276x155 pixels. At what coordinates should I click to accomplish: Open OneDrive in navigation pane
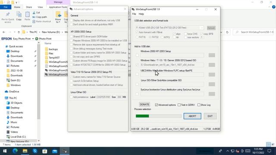click(x=14, y=92)
